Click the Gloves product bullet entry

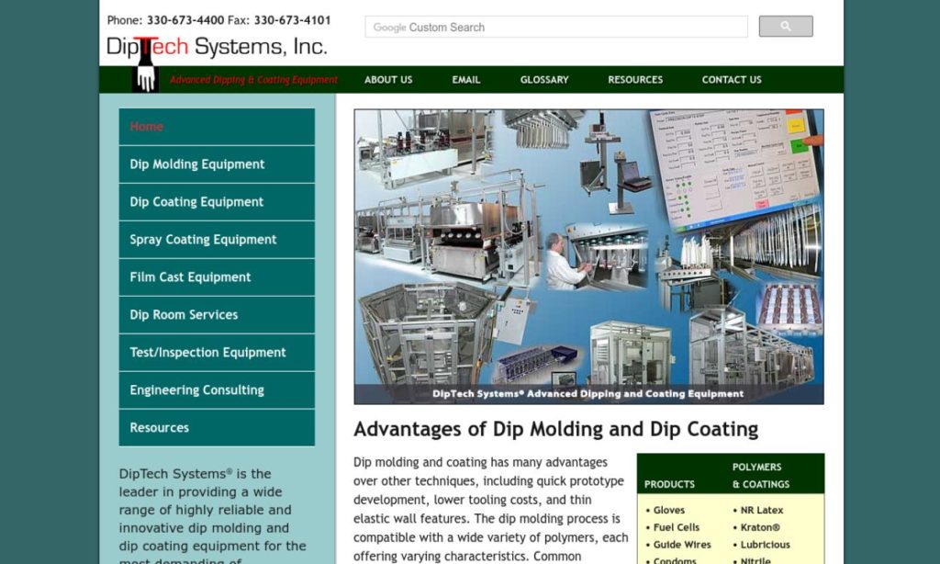669,510
